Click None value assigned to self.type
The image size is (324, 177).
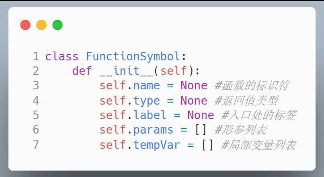click(194, 101)
